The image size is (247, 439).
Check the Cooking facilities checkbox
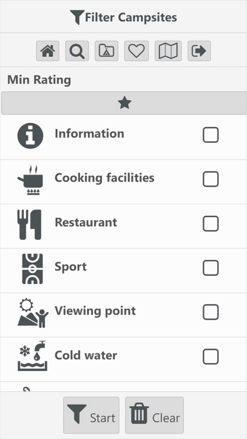click(x=211, y=179)
